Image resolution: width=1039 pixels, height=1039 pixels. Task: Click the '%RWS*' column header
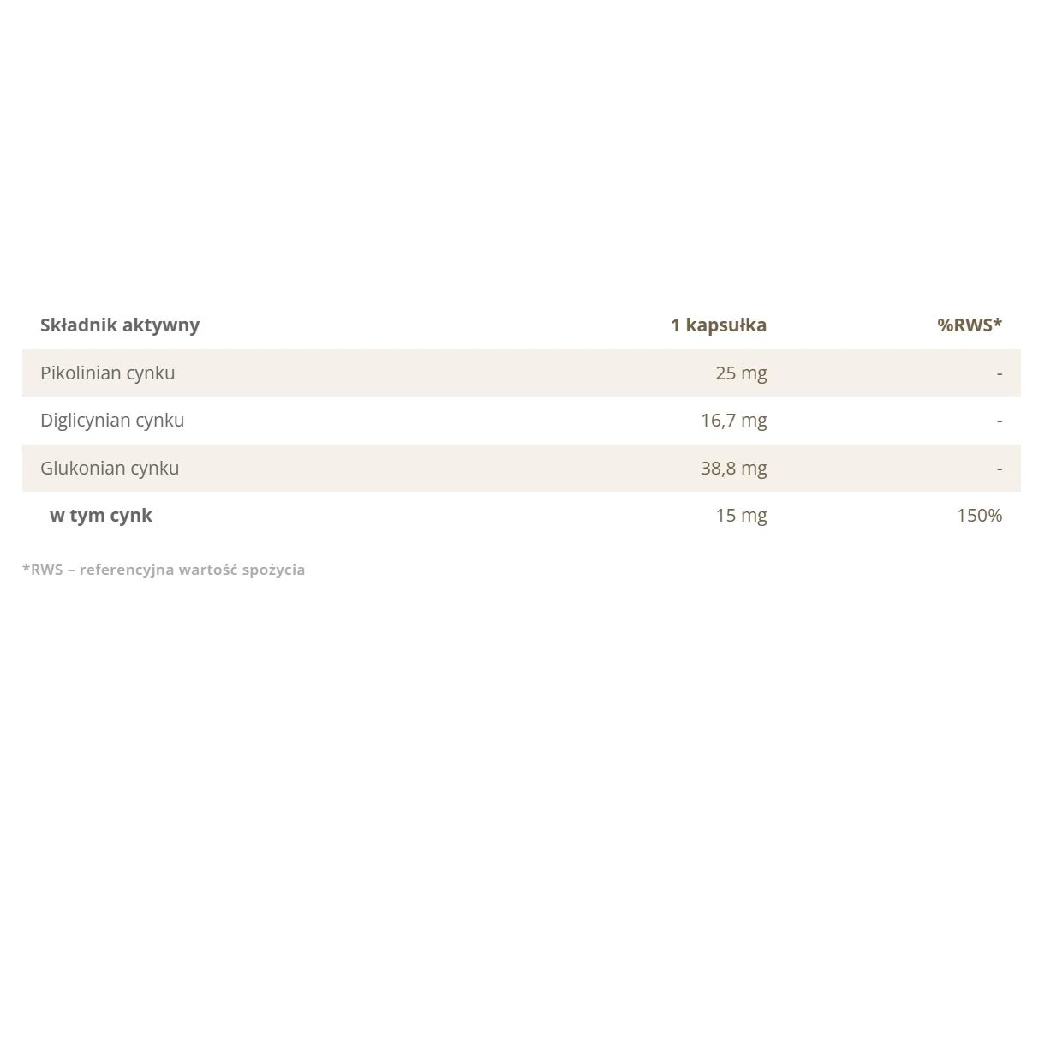click(970, 325)
